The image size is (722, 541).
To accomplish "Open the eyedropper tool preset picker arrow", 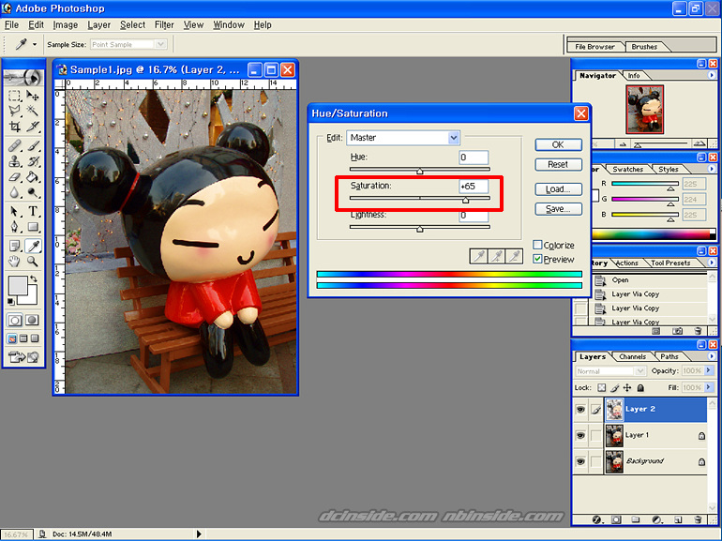I will click(x=35, y=45).
